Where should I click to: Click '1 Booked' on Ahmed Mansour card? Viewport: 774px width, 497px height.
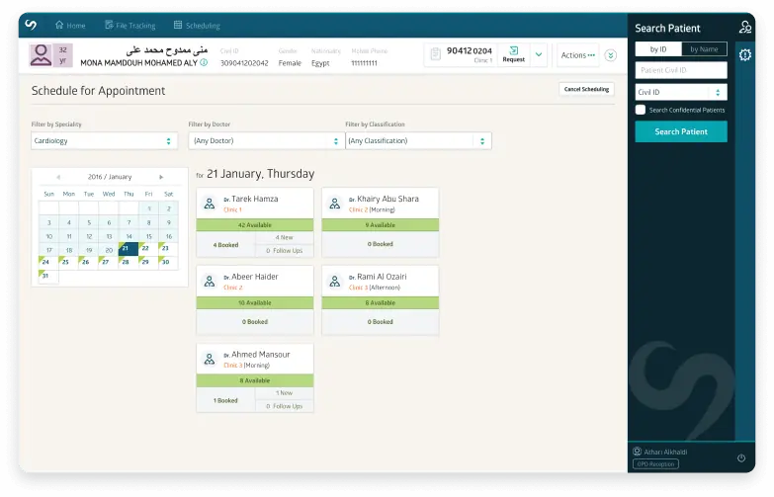[225, 401]
